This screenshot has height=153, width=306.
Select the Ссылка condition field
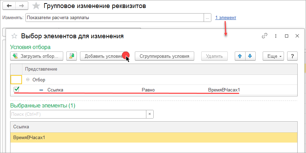pos(55,90)
